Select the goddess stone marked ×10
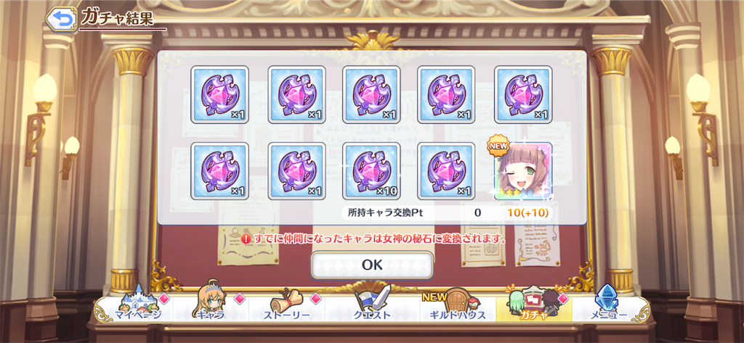 pyautogui.click(x=371, y=171)
